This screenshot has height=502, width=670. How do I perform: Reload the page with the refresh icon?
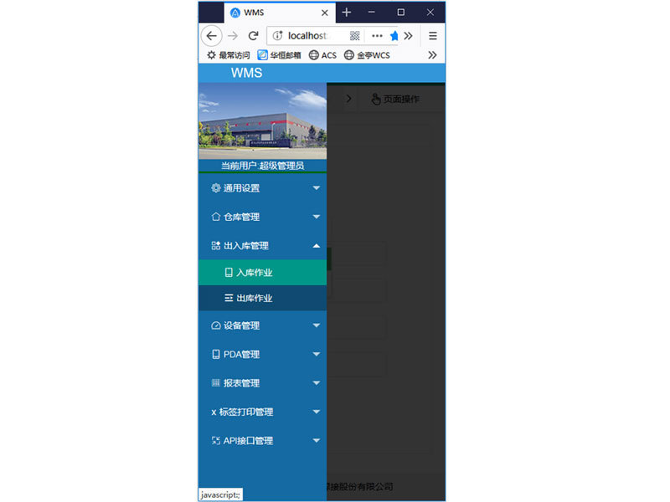(x=253, y=36)
